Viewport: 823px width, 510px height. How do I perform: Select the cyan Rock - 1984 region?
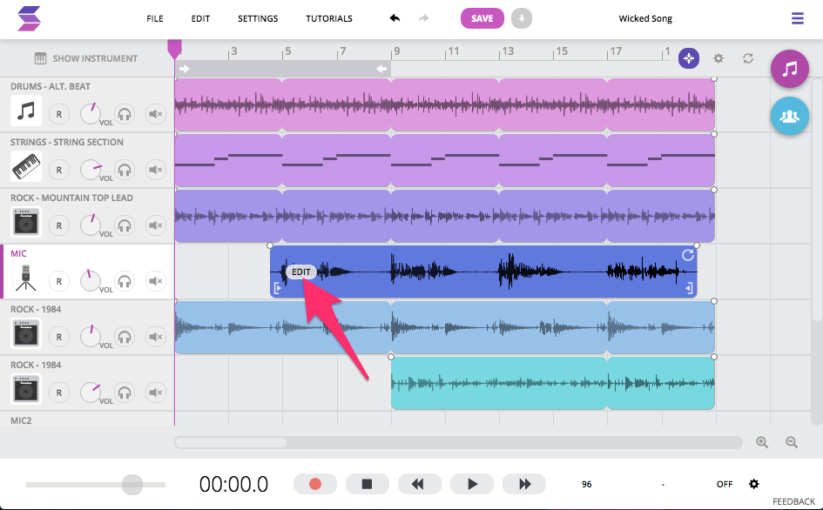tap(553, 383)
